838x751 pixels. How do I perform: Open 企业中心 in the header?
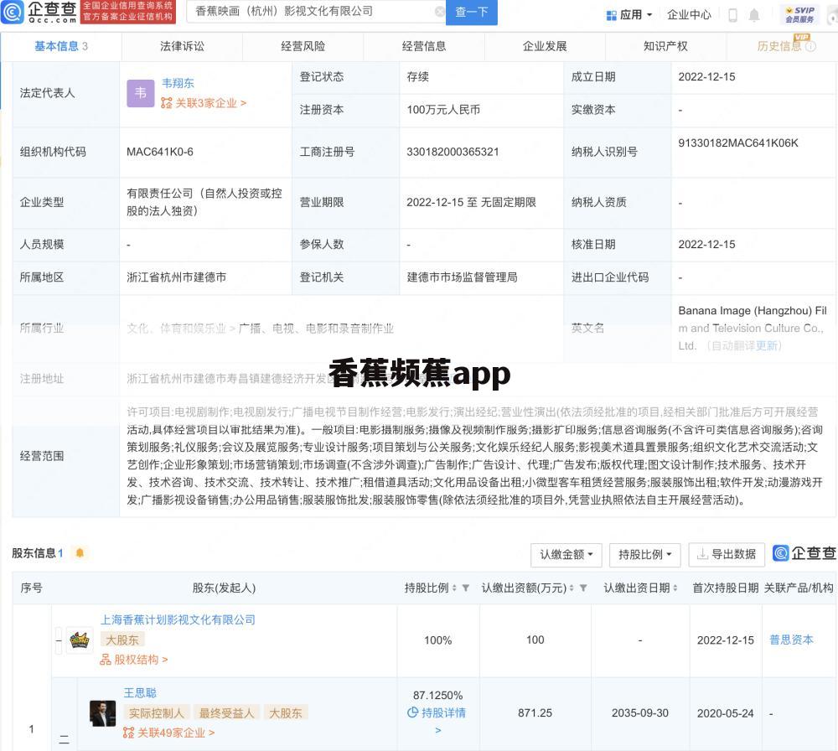pos(689,15)
